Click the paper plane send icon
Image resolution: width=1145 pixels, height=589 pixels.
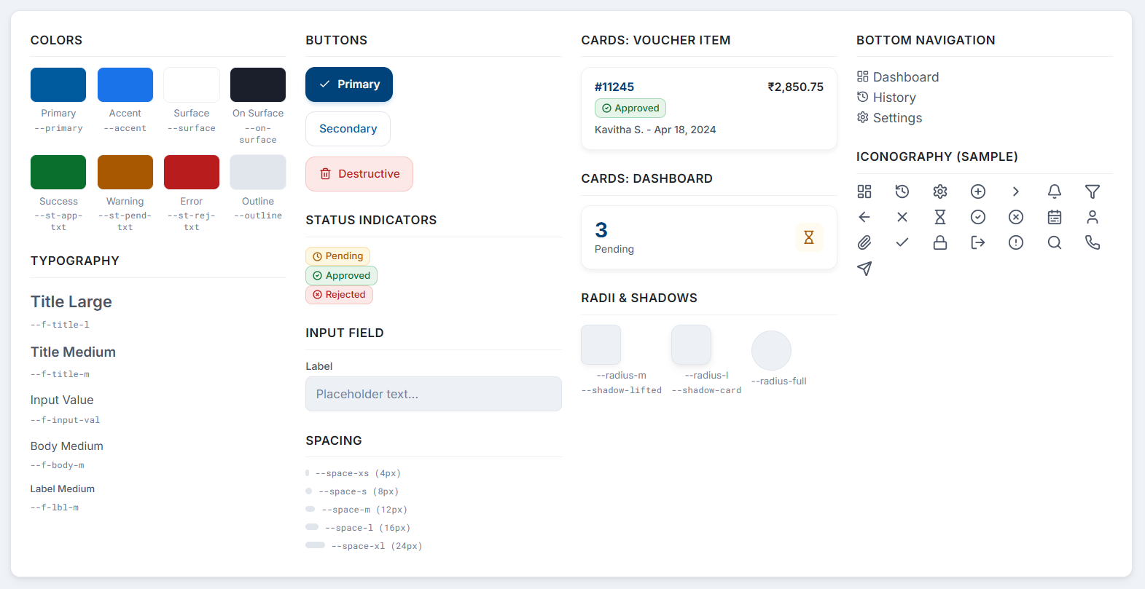click(x=864, y=269)
